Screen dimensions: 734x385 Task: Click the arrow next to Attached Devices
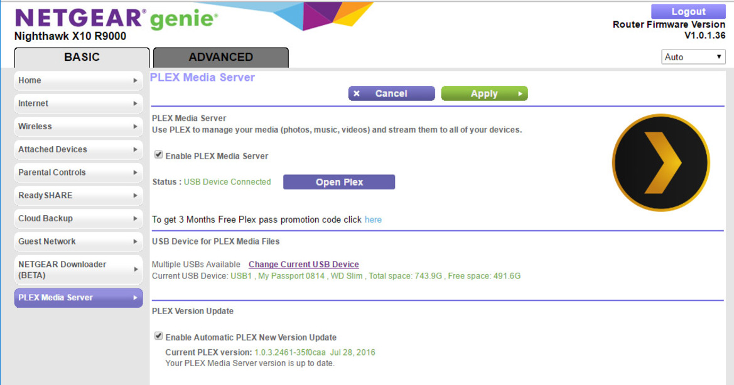pyautogui.click(x=135, y=149)
